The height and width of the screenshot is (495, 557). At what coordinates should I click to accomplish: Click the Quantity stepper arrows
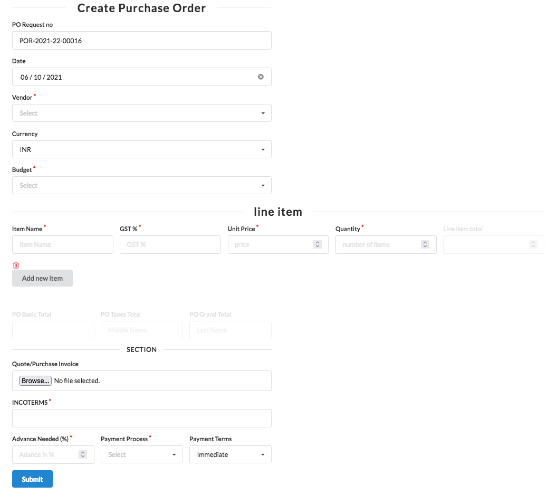(425, 245)
